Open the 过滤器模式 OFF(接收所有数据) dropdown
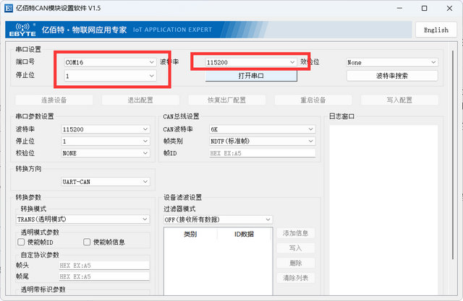Screen dimensions: 463x301 pos(218,219)
